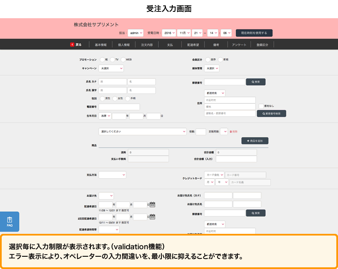Viewport: 338px width, 269px height.
Task: Click the red back arrow icon
Action: [x=72, y=44]
